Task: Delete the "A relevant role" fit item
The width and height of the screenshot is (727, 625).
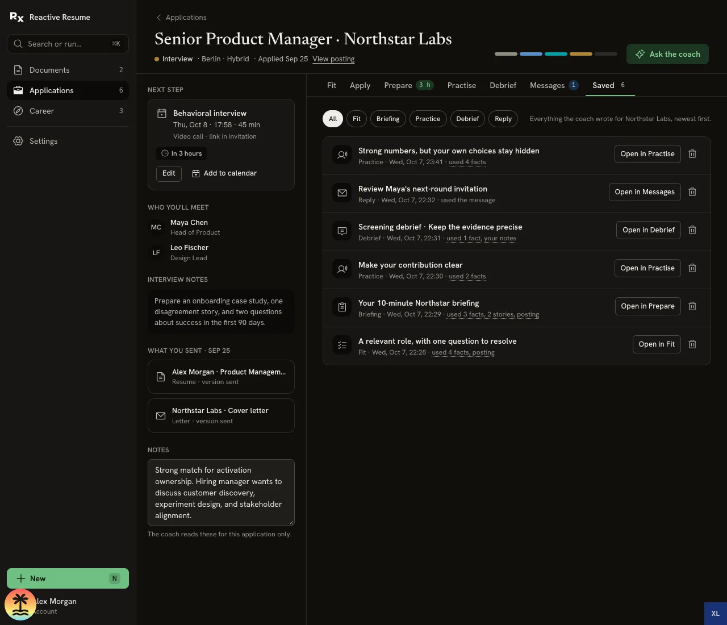Action: [692, 344]
